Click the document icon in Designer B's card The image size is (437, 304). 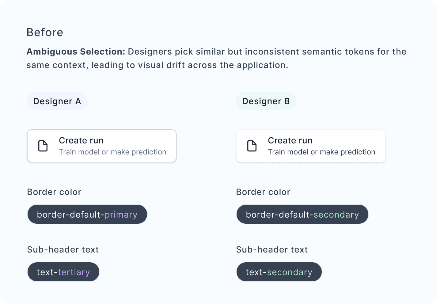click(252, 146)
